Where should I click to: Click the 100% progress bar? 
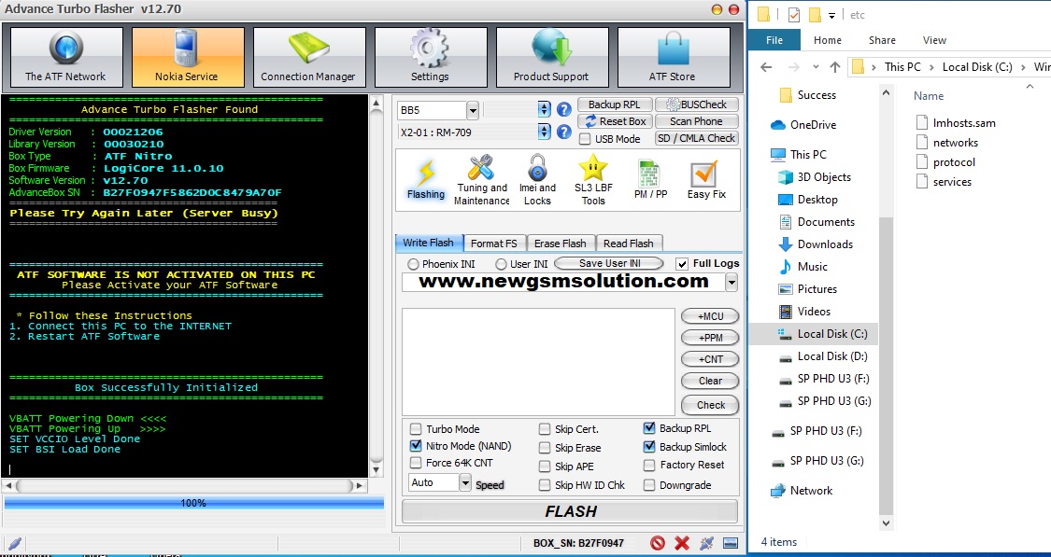click(x=193, y=503)
